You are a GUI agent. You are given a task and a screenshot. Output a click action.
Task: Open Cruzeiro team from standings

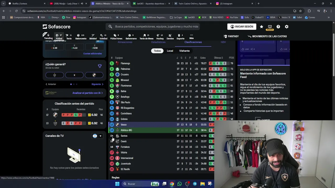click(x=125, y=74)
